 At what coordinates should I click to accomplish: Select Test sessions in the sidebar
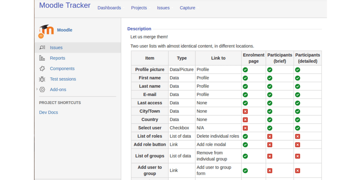coord(63,79)
